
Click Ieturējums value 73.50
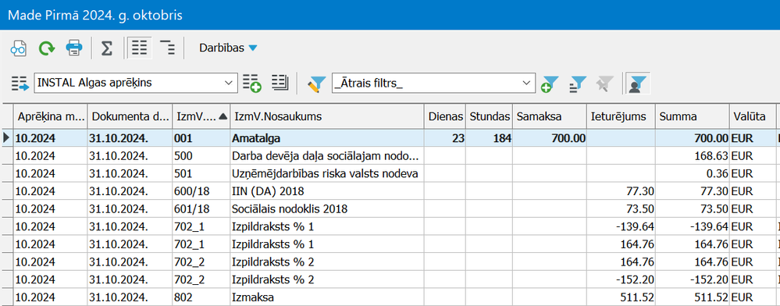click(x=621, y=209)
